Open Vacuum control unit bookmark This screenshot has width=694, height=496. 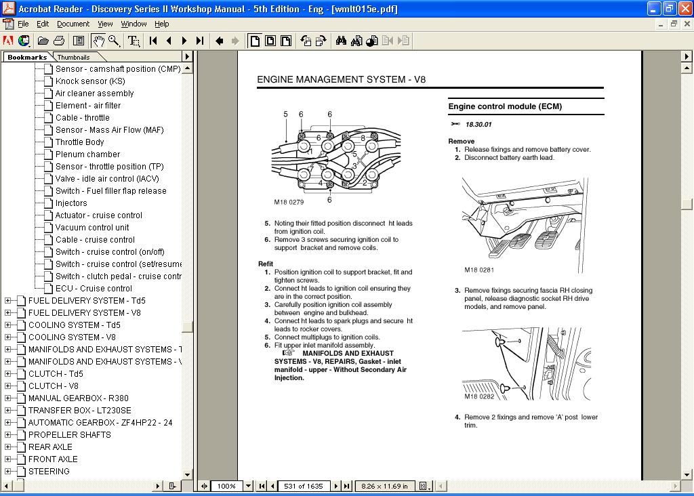click(92, 228)
